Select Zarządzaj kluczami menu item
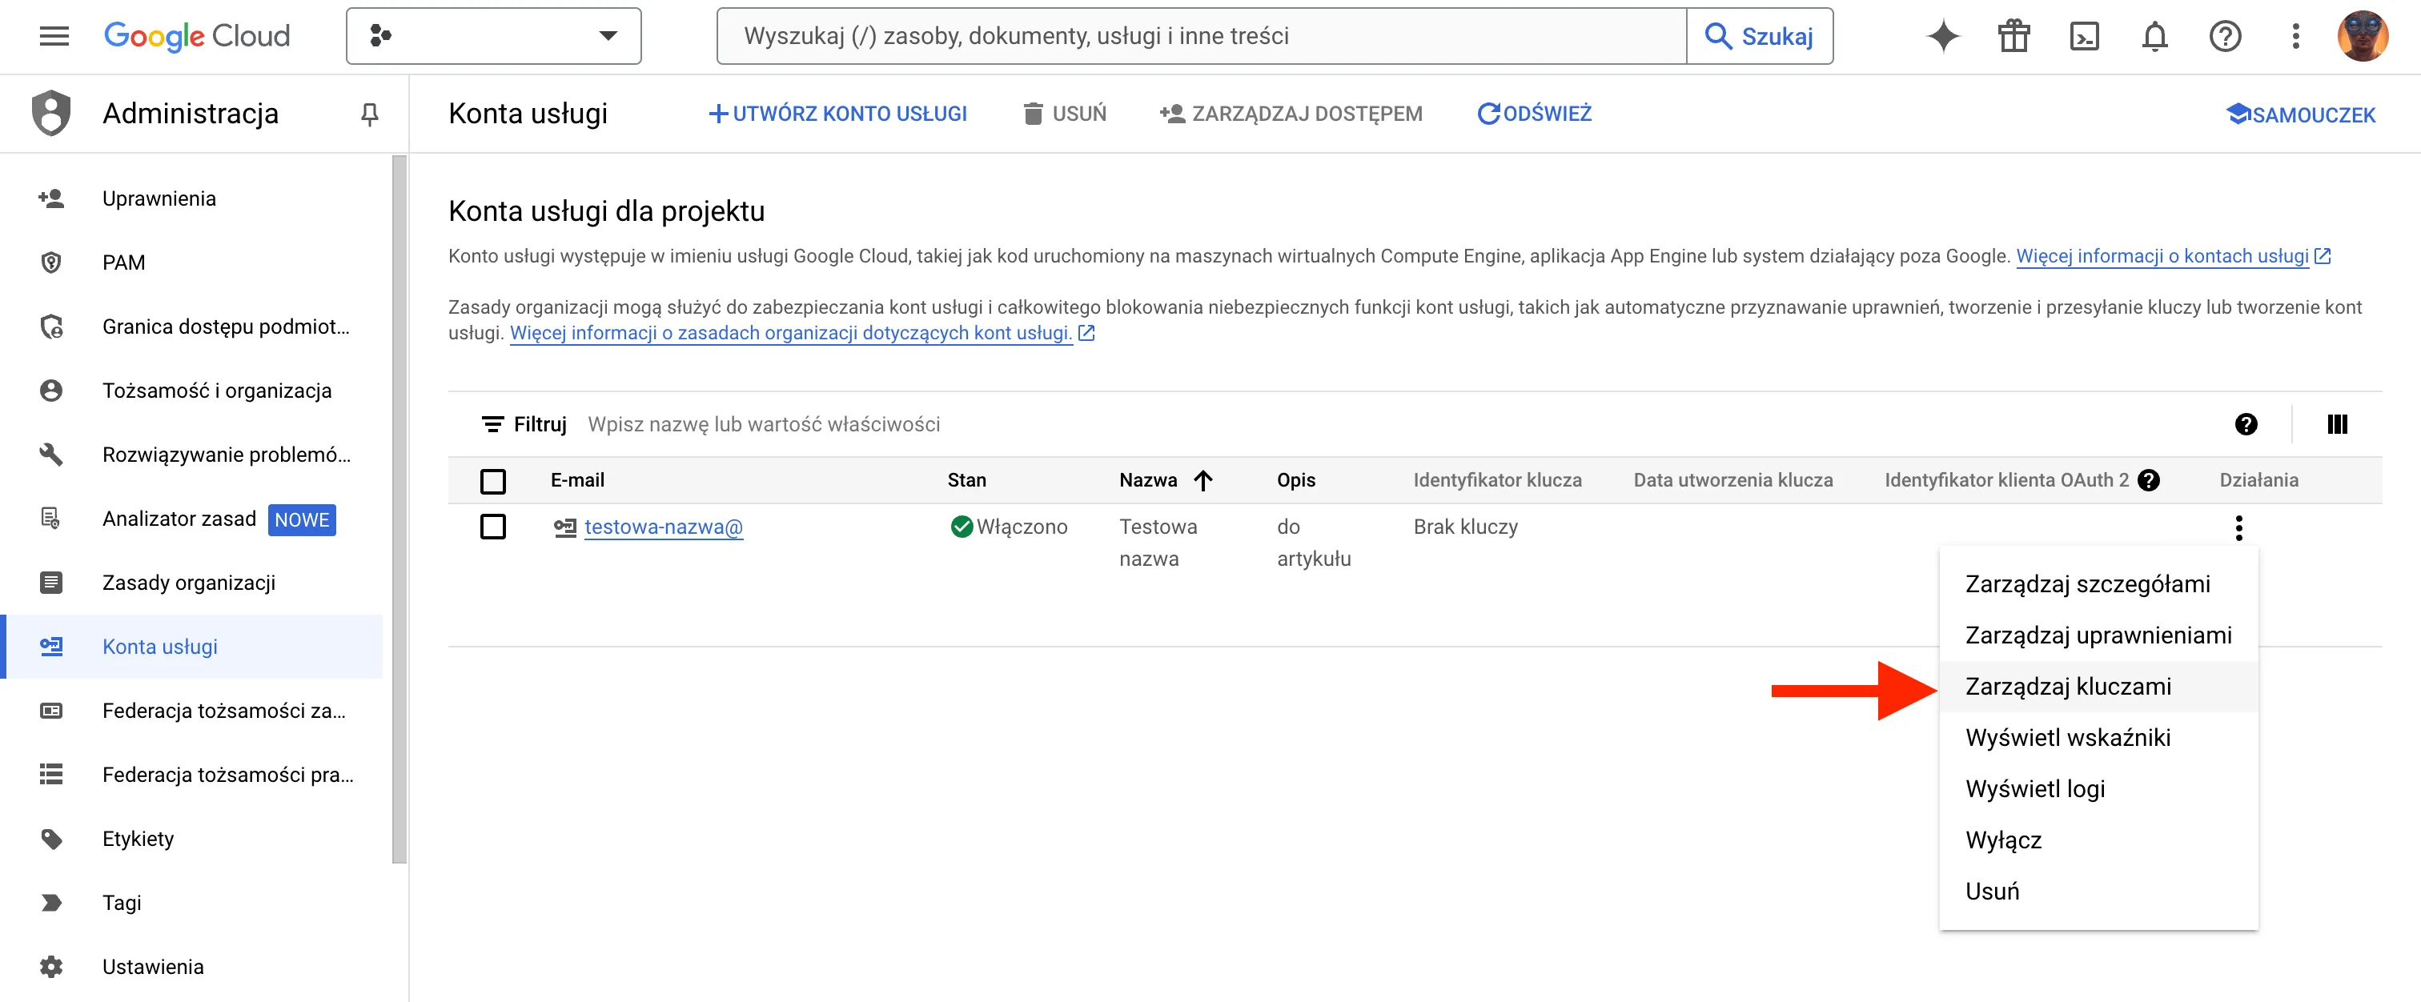Screen dimensions: 2421x1002 tap(2098, 687)
